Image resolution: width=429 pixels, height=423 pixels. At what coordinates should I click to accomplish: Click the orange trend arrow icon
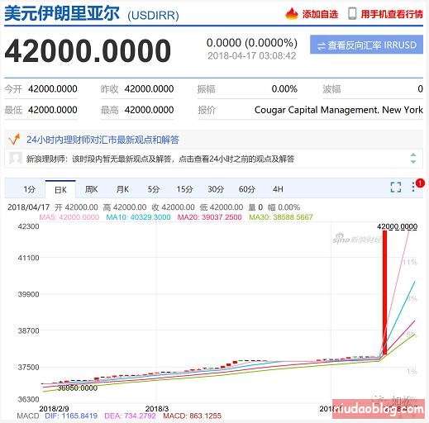[x=14, y=140]
